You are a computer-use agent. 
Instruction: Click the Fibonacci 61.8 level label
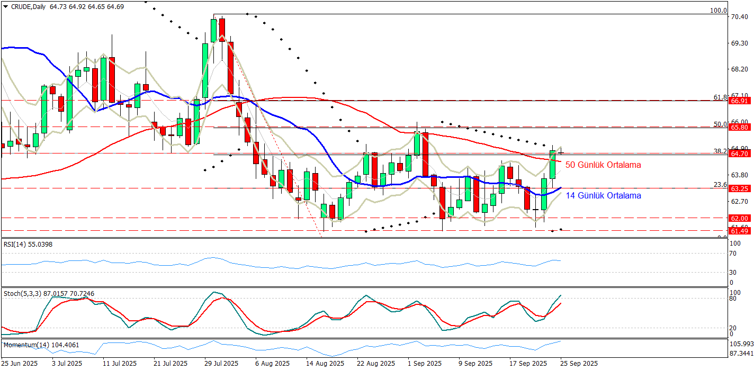pyautogui.click(x=720, y=97)
